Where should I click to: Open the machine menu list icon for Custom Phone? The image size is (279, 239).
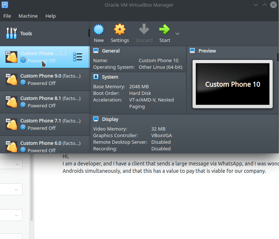pos(78,57)
